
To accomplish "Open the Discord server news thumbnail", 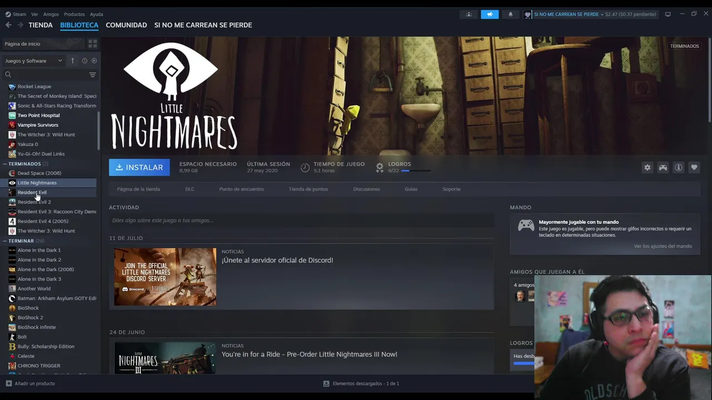I will pos(165,277).
